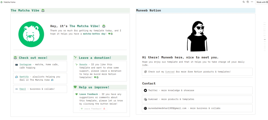Image resolution: width=268 pixels, height=120 pixels.
Task: Click the matcha emoji in Check out more heading
Action: (15, 57)
